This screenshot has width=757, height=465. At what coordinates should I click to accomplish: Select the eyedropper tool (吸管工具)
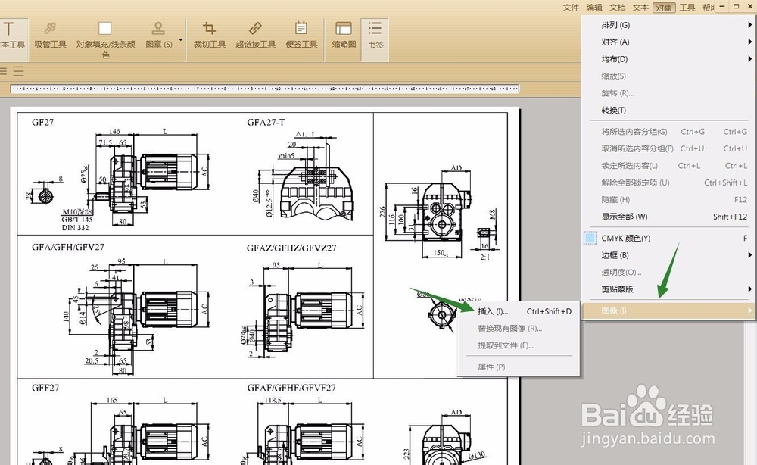50,36
